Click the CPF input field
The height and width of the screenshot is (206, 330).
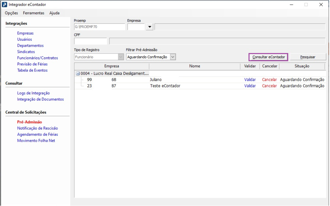pos(90,41)
